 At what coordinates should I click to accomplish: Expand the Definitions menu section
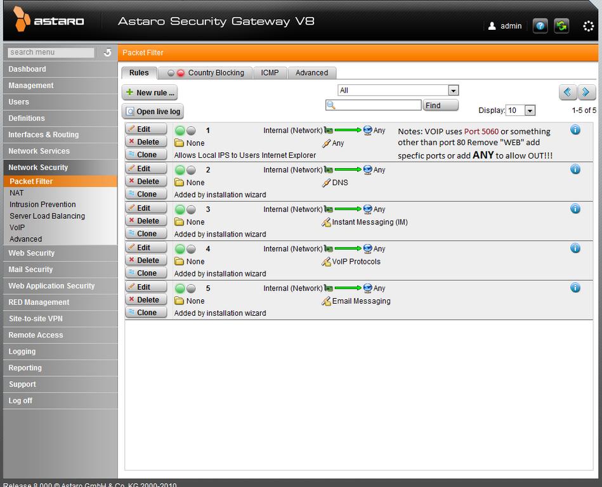[60, 118]
